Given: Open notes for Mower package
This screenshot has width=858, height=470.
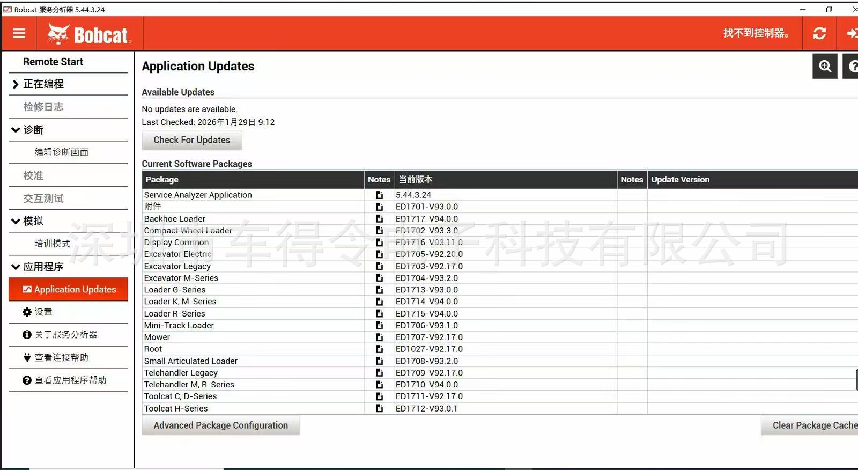Looking at the screenshot, I should [379, 337].
